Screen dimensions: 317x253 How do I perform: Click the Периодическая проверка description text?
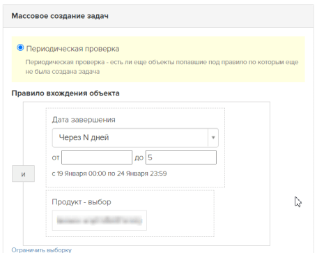click(162, 67)
